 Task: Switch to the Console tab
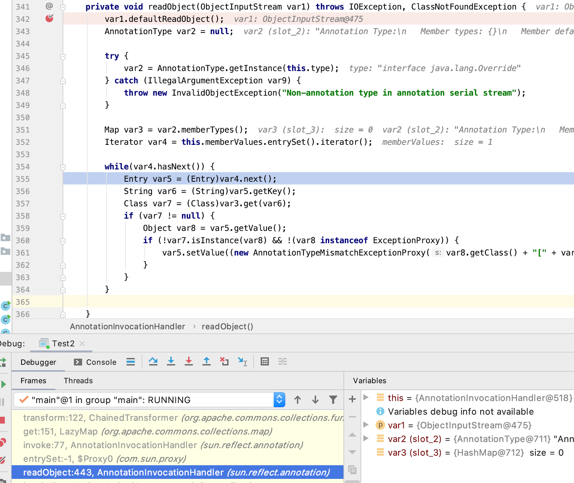pyautogui.click(x=95, y=362)
